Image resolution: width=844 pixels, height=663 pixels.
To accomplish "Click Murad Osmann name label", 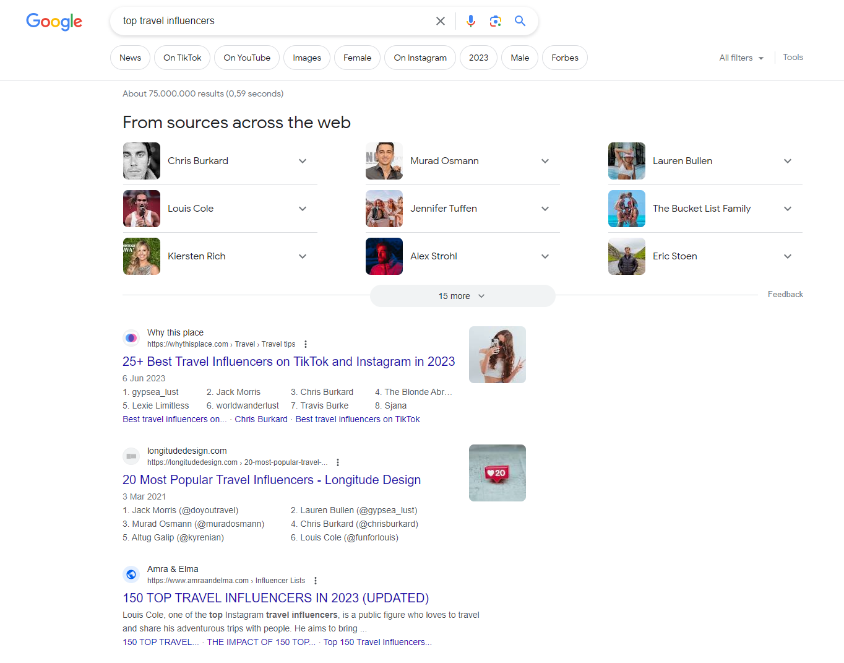I will point(444,161).
